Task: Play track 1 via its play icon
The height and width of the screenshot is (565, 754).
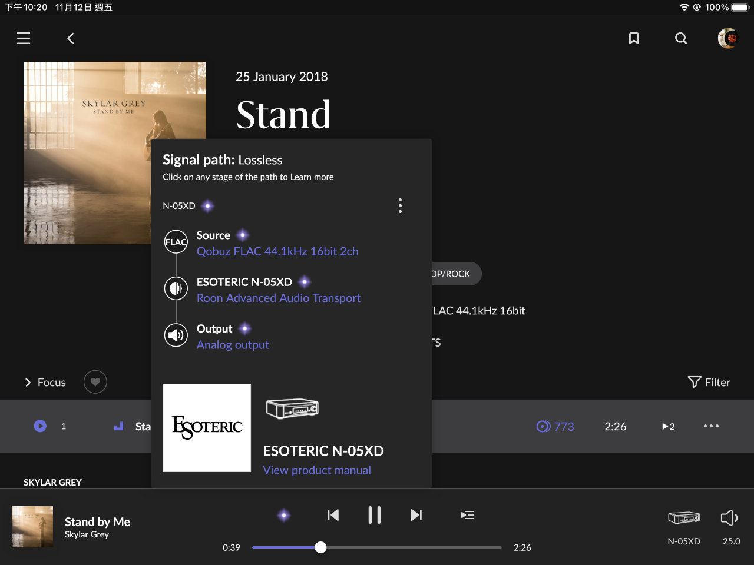Action: pyautogui.click(x=40, y=426)
